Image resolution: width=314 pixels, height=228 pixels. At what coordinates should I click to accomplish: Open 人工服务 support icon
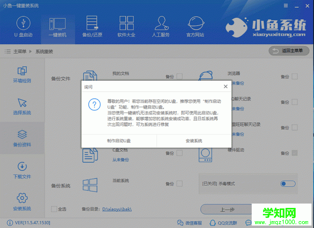point(161,23)
